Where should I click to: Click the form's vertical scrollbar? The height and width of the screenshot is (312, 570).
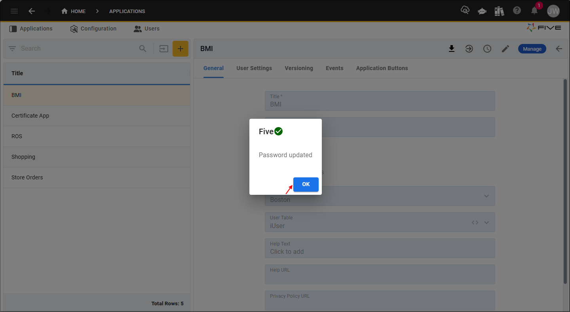click(x=565, y=181)
